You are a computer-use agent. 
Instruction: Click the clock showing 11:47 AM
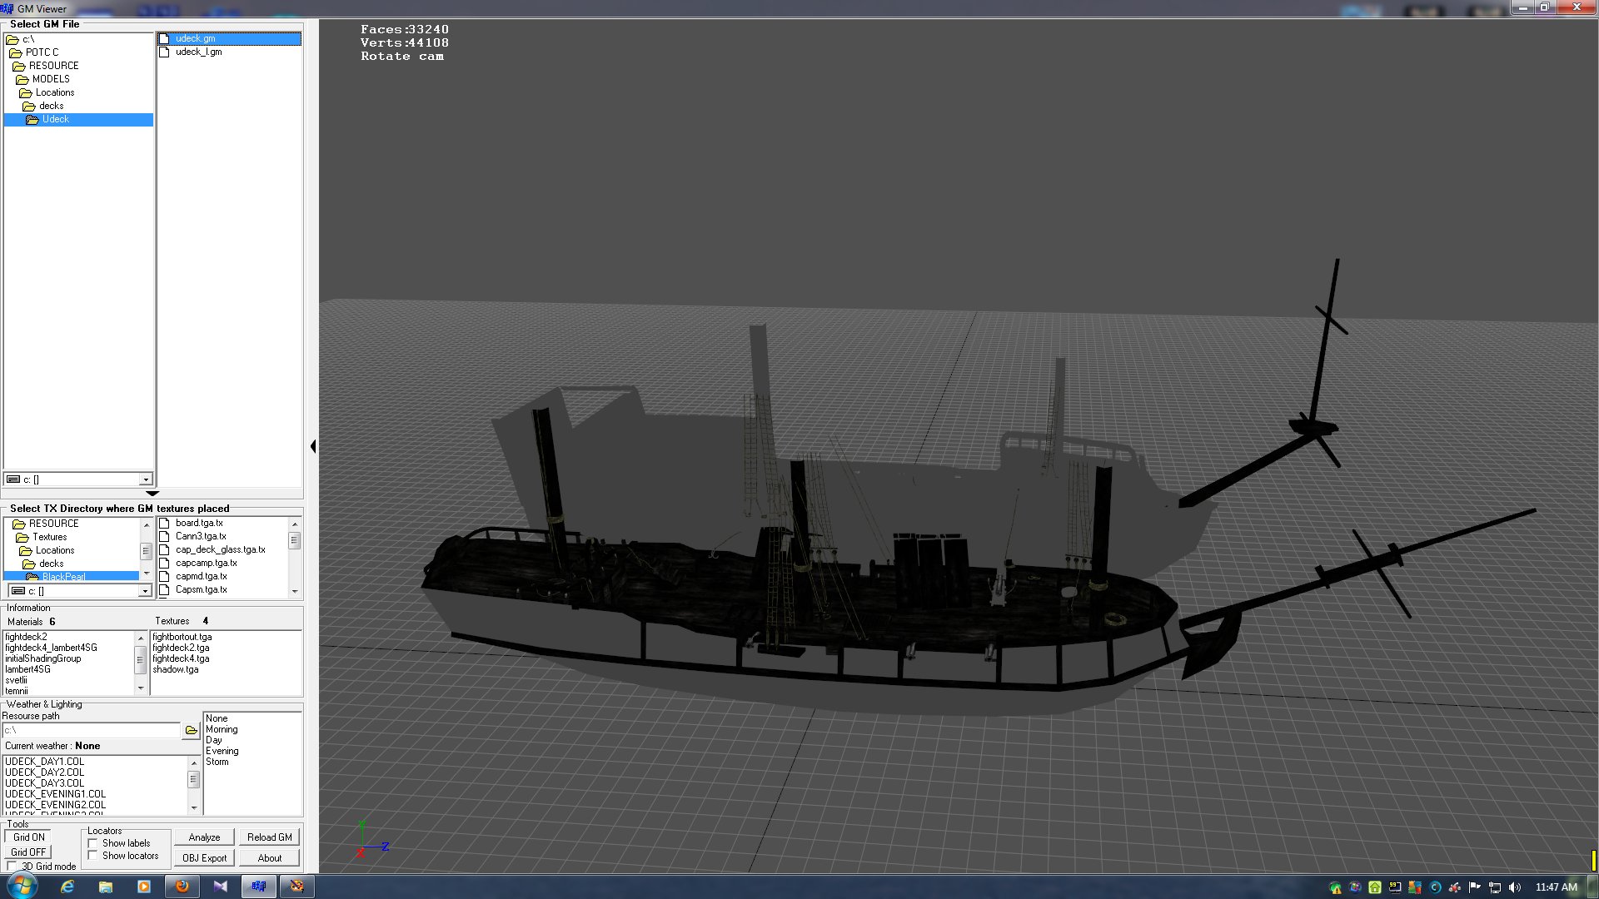pyautogui.click(x=1556, y=888)
